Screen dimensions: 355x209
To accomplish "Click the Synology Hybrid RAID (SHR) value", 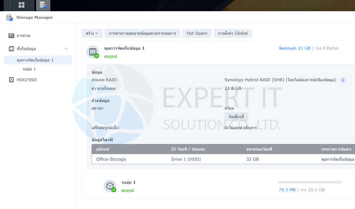I will click(x=280, y=80).
